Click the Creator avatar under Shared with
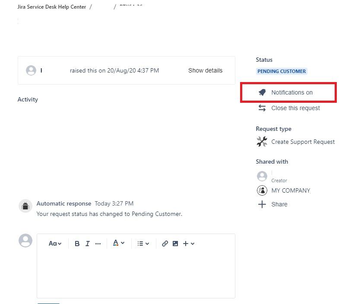The height and width of the screenshot is (304, 361). (262, 176)
